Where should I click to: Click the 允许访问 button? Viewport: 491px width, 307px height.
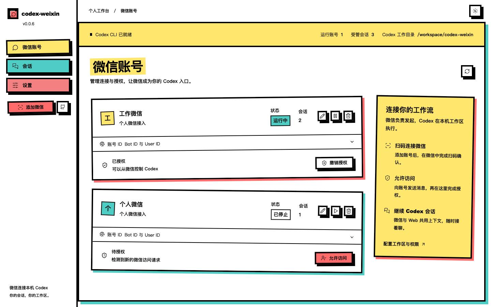[334, 258]
